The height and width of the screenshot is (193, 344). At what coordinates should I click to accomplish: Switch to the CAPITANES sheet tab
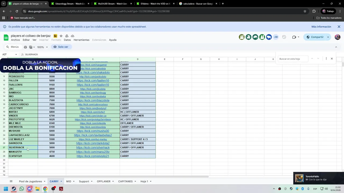tap(125, 181)
